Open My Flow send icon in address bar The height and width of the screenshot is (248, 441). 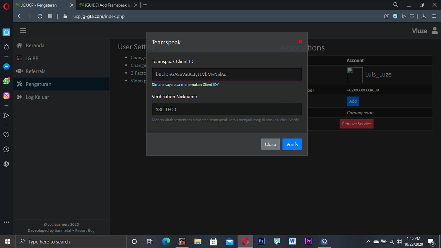[403, 16]
